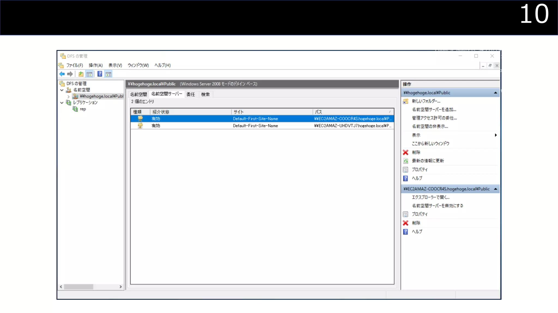Click the up-one-level folder toolbar icon

click(81, 74)
